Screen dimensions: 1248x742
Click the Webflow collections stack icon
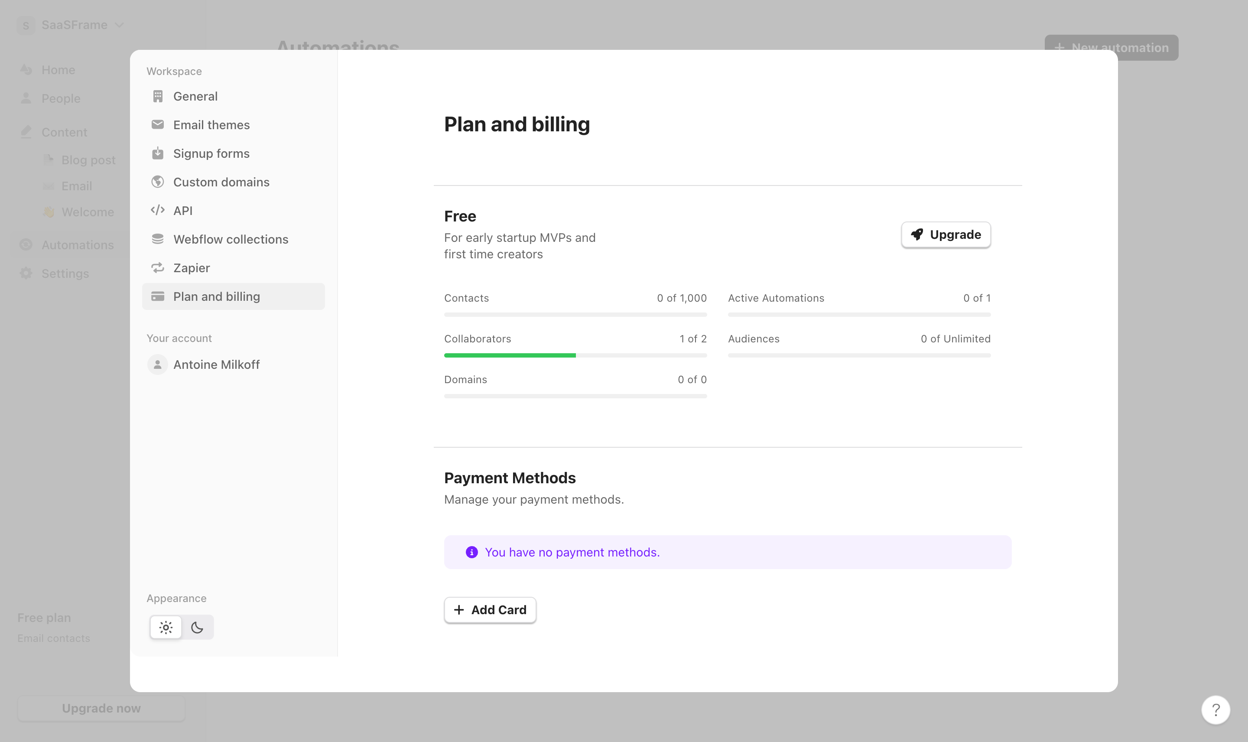tap(157, 239)
